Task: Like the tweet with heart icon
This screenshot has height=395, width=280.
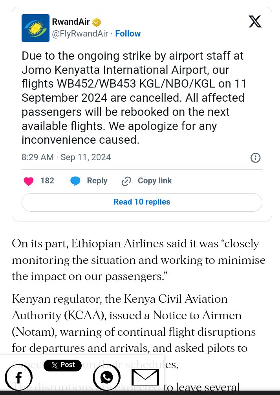Action: pos(29,181)
